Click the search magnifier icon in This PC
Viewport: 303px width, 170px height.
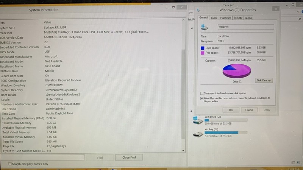coord(299,19)
